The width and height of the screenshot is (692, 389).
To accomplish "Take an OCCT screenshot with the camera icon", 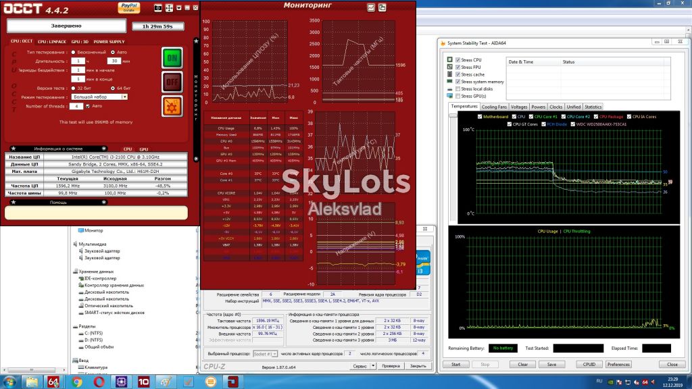I will [158, 8].
